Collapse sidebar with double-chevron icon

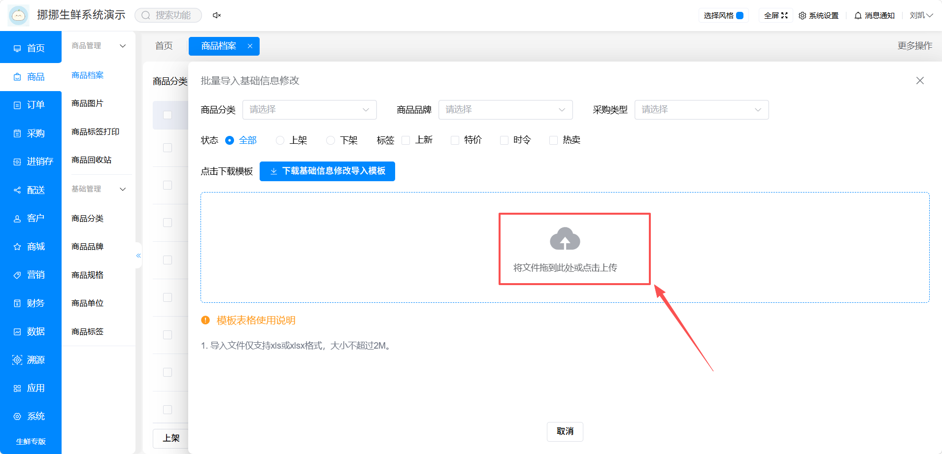point(138,256)
